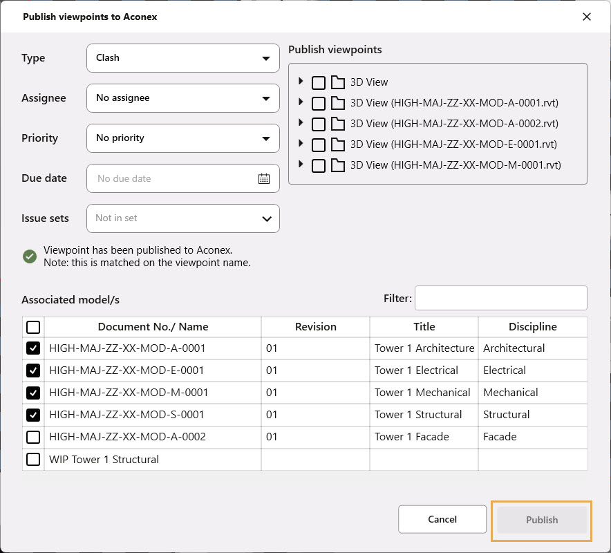Expand the first 3D View tree node
The image size is (611, 553).
(x=301, y=82)
